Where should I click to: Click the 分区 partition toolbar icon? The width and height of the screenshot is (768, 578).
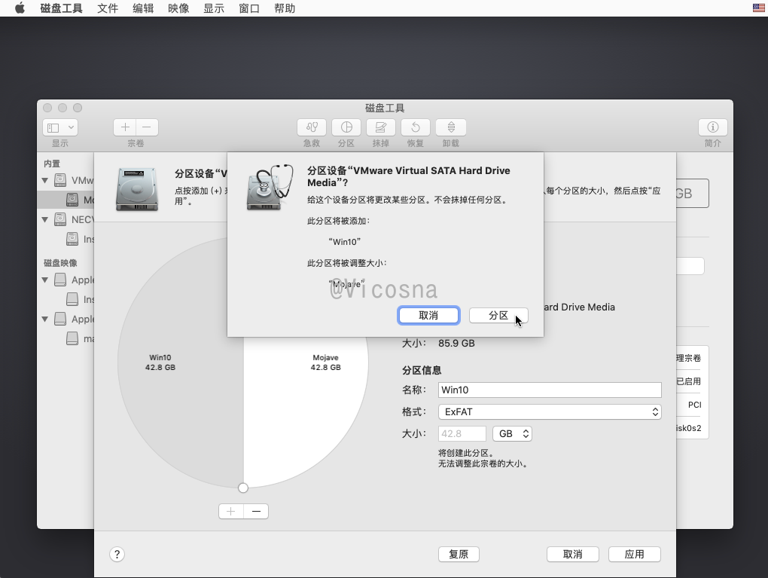[x=346, y=127]
